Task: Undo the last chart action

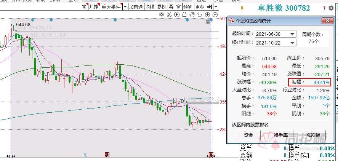Action: pos(200,14)
